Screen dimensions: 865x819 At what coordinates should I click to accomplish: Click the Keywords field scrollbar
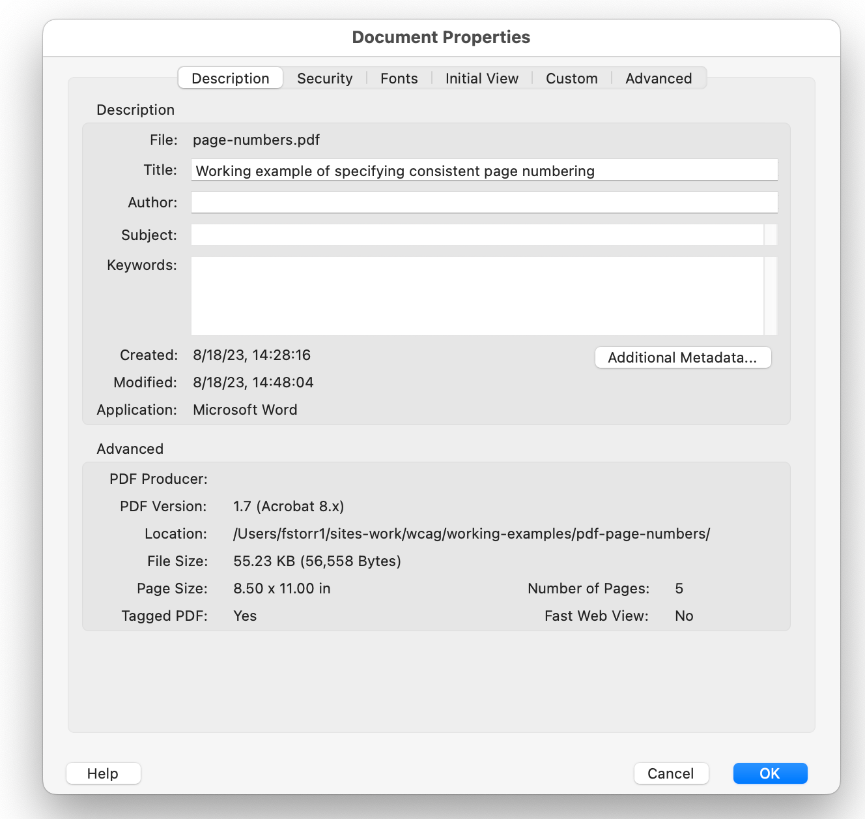coord(772,295)
